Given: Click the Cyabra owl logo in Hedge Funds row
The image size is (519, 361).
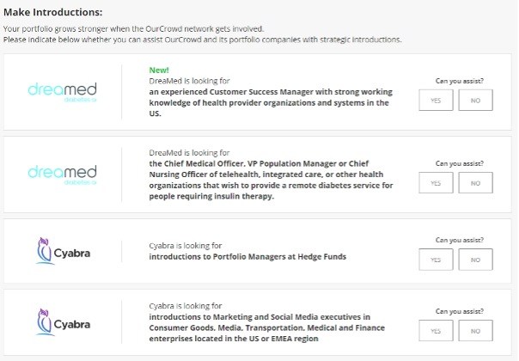Looking at the screenshot, I should click(63, 251).
